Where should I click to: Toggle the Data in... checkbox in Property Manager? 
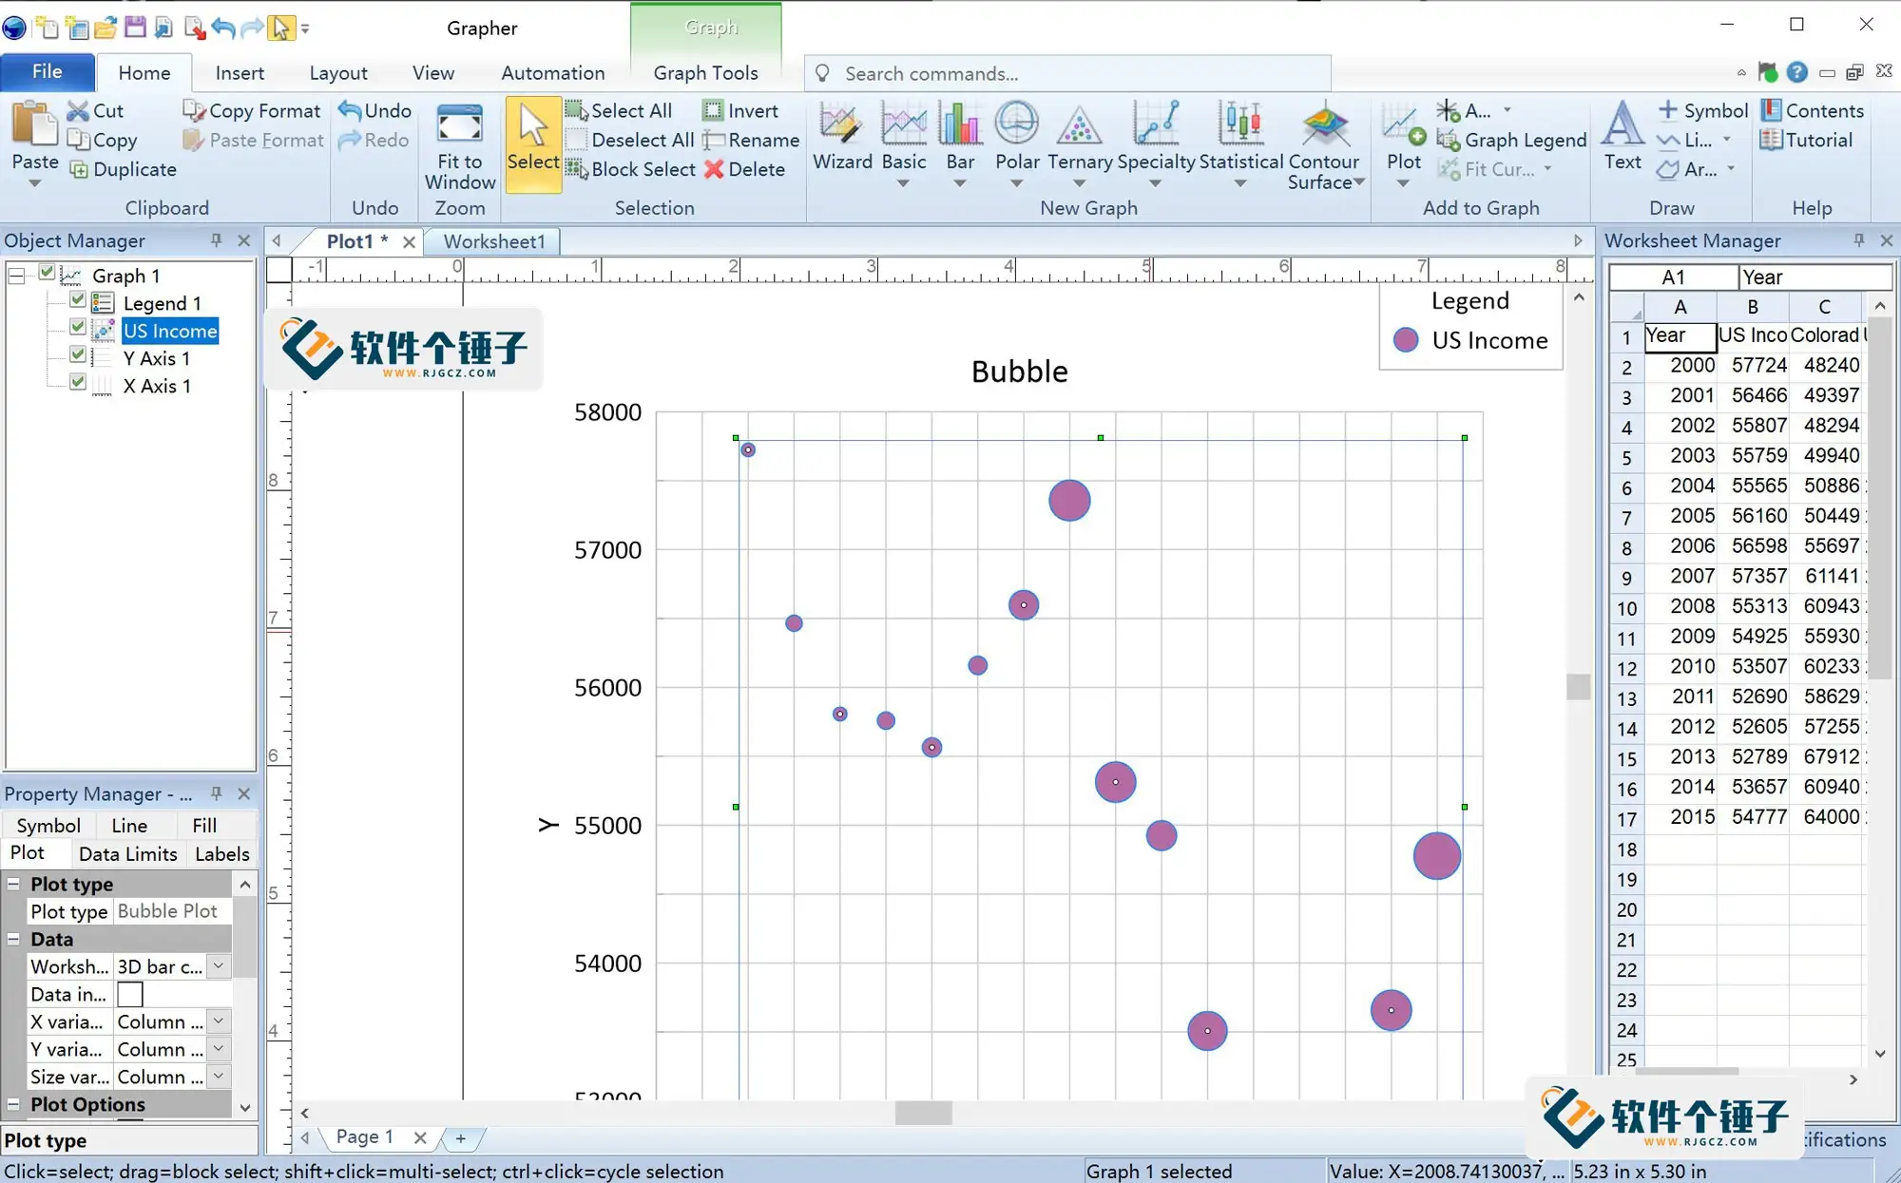130,994
